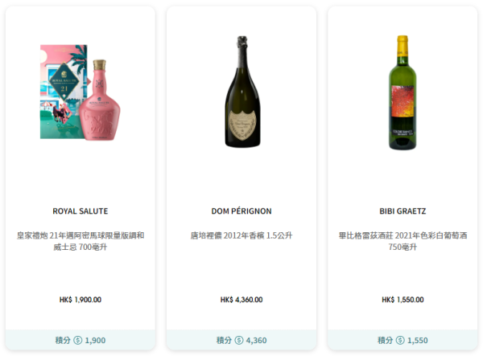The height and width of the screenshot is (356, 483).
Task: Click the 積分 label on Dom Pérignon card
Action: pos(224,340)
